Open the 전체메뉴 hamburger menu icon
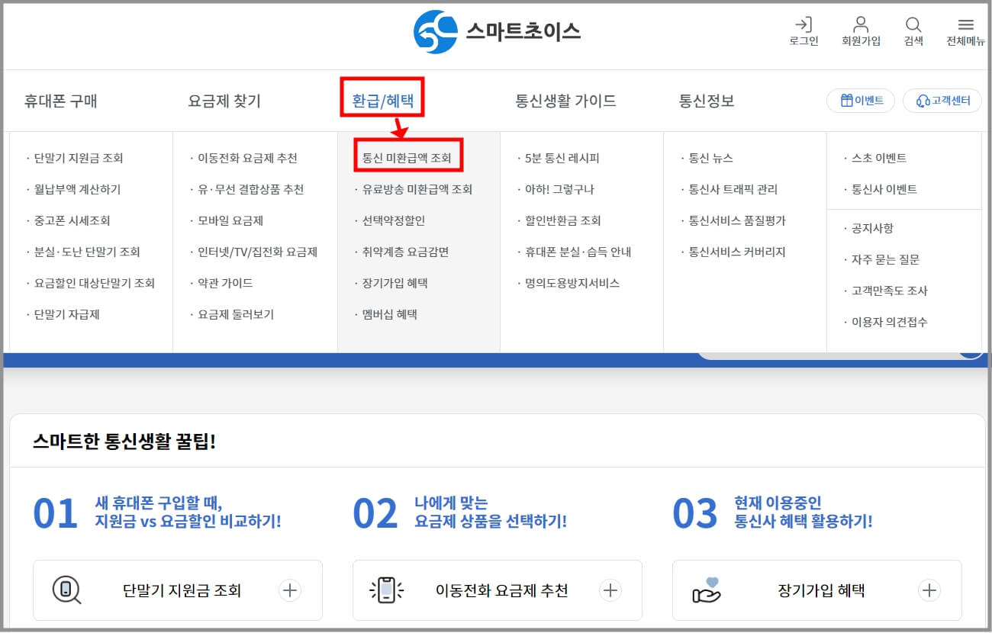This screenshot has width=992, height=633. (x=965, y=31)
